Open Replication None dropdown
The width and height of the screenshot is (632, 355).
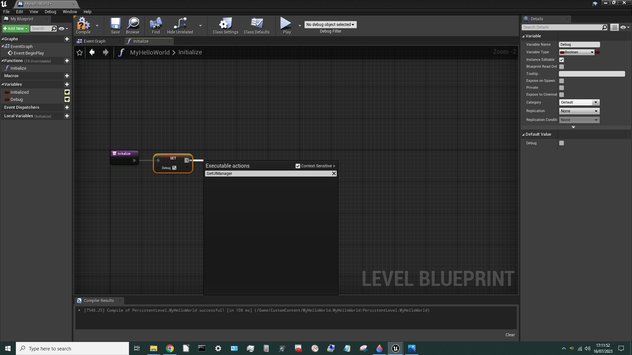[x=579, y=111]
